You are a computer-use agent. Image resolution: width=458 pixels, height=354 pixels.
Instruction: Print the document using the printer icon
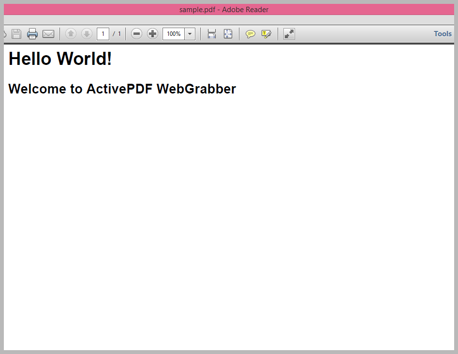[x=32, y=34]
